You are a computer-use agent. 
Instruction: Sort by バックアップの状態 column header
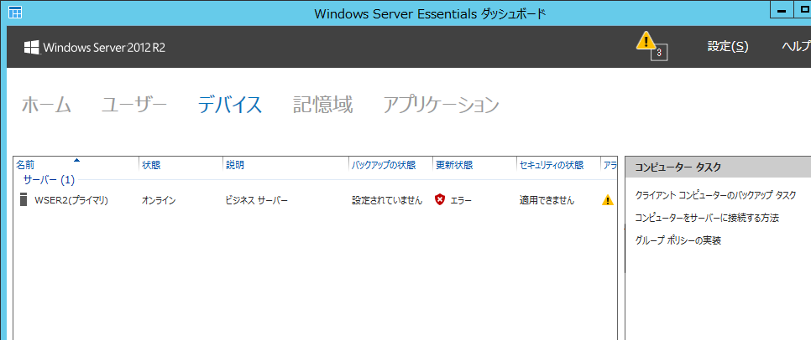click(x=384, y=165)
